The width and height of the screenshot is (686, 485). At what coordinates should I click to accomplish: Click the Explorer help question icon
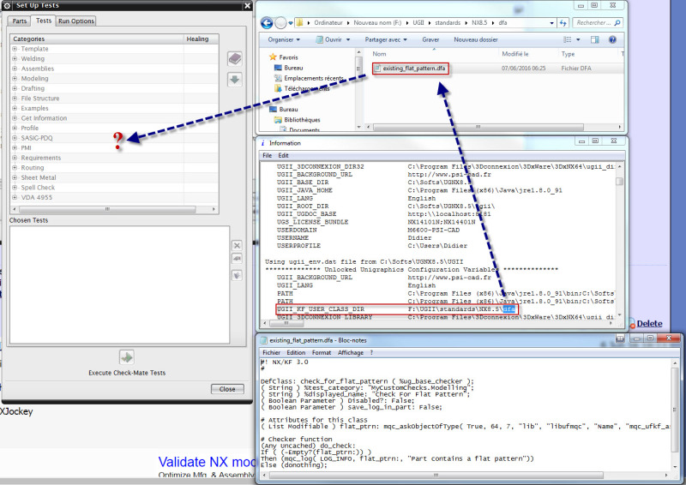point(612,39)
